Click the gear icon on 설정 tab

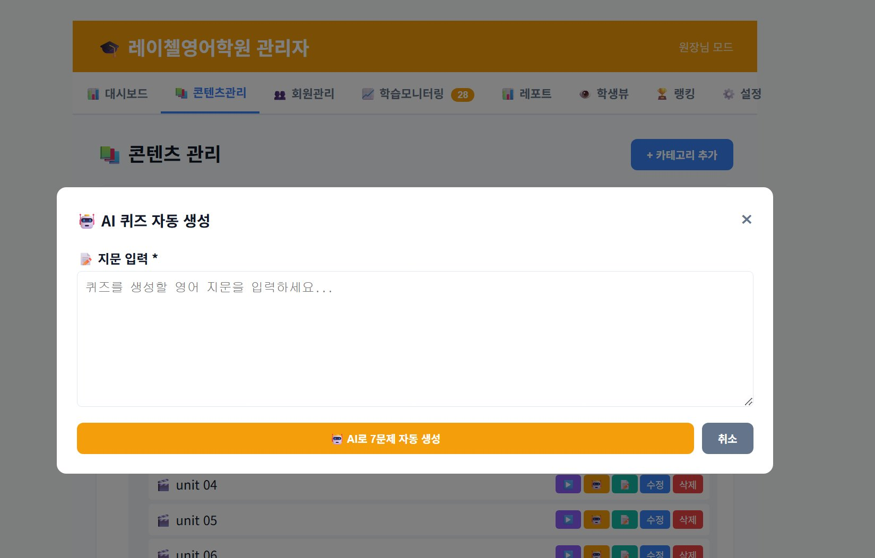point(729,94)
